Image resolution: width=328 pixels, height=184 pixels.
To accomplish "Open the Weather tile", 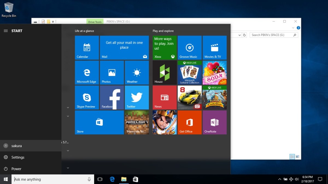I will pos(137,73).
